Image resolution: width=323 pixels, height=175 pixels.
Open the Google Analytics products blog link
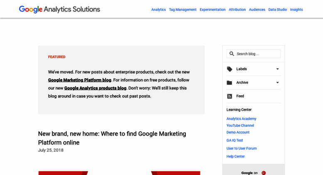pyautogui.click(x=95, y=88)
